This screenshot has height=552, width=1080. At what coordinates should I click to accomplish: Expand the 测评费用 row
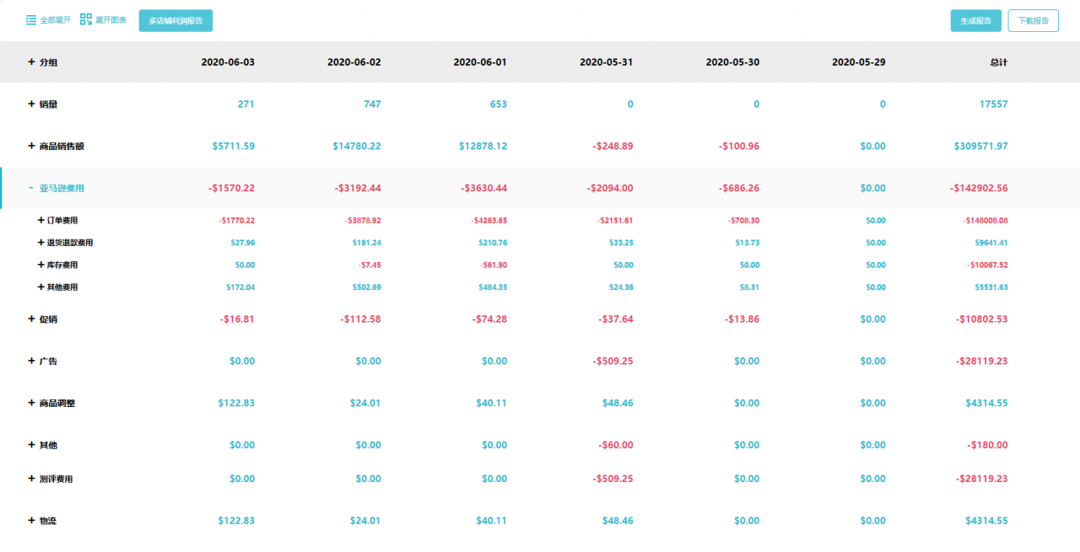[x=32, y=479]
